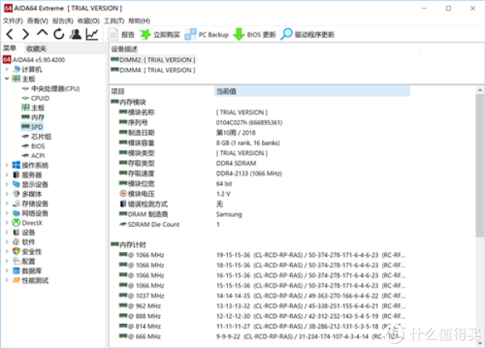Viewport: 485px width, 348px height.
Task: Select the BIOS tree item
Action: (33, 146)
